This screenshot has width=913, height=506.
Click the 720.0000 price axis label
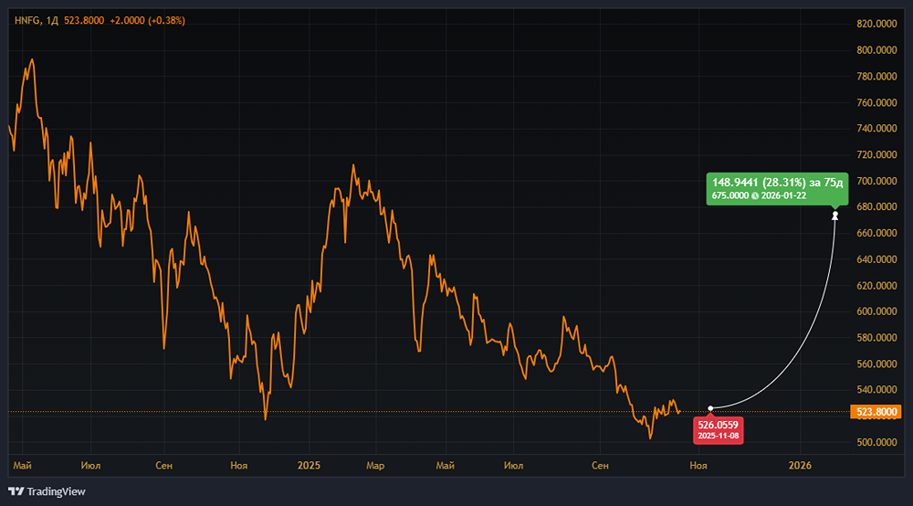click(x=876, y=154)
